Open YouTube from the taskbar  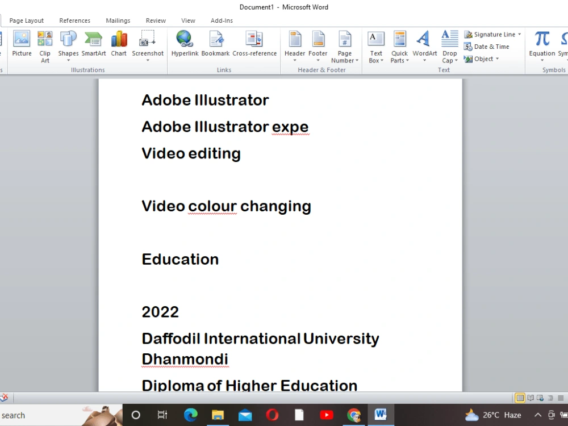(327, 415)
